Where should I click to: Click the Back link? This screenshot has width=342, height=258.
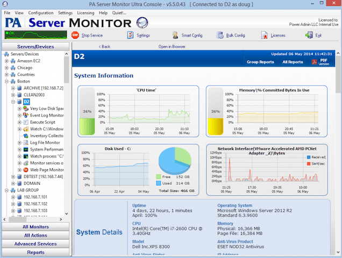pos(104,46)
